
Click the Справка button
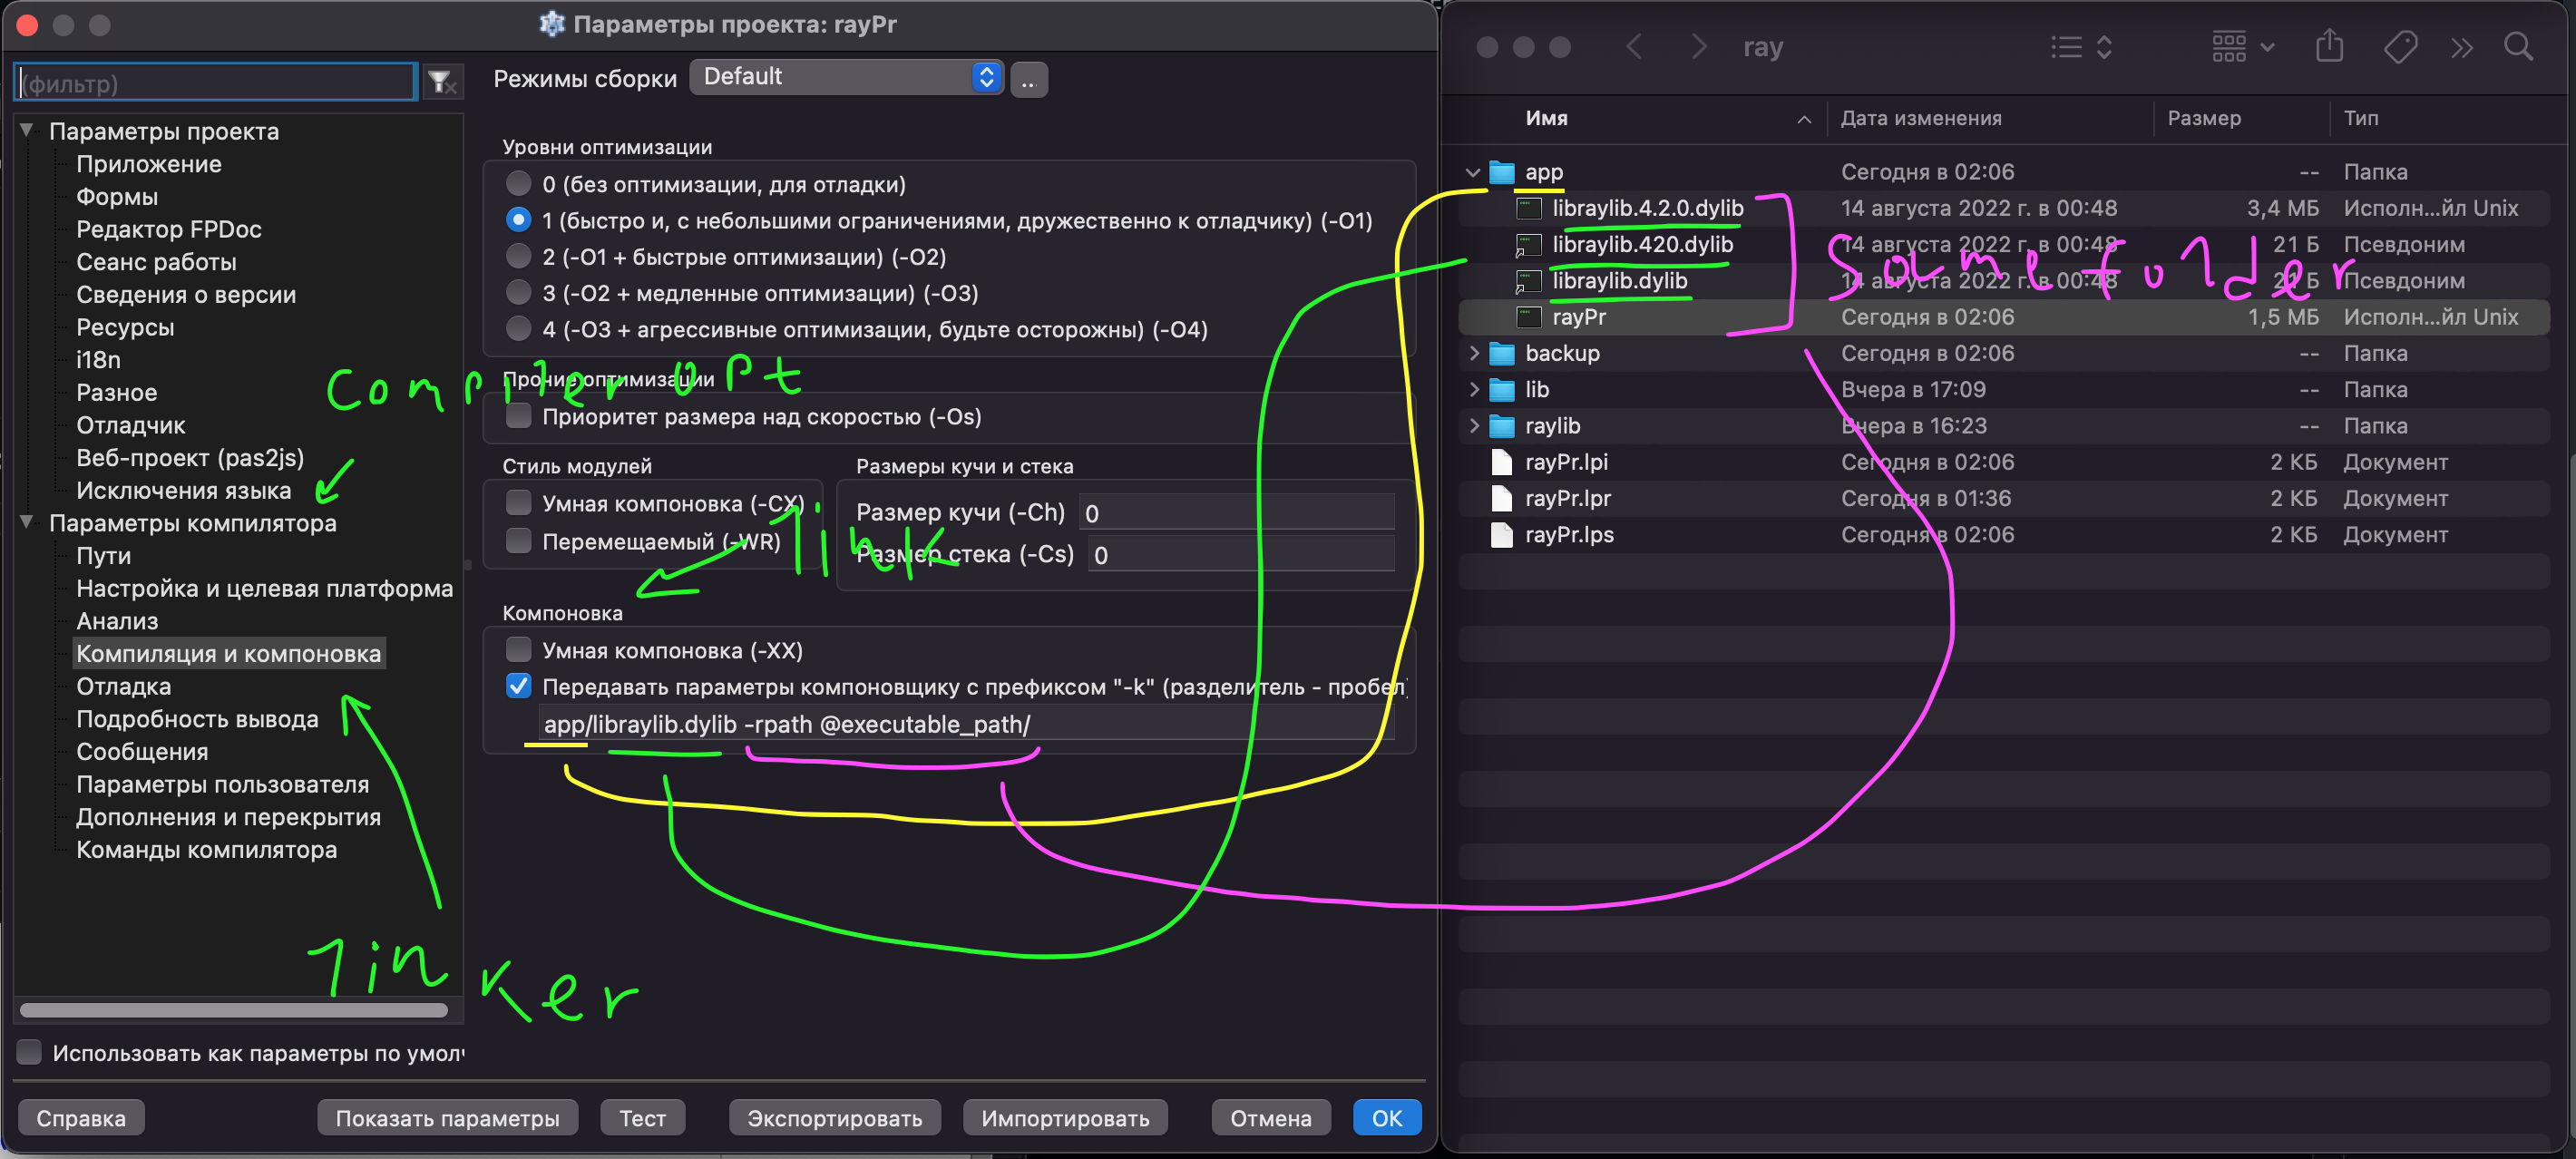click(x=81, y=1118)
